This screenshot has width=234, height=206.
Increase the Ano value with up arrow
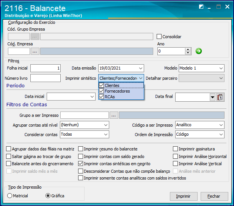point(188,50)
